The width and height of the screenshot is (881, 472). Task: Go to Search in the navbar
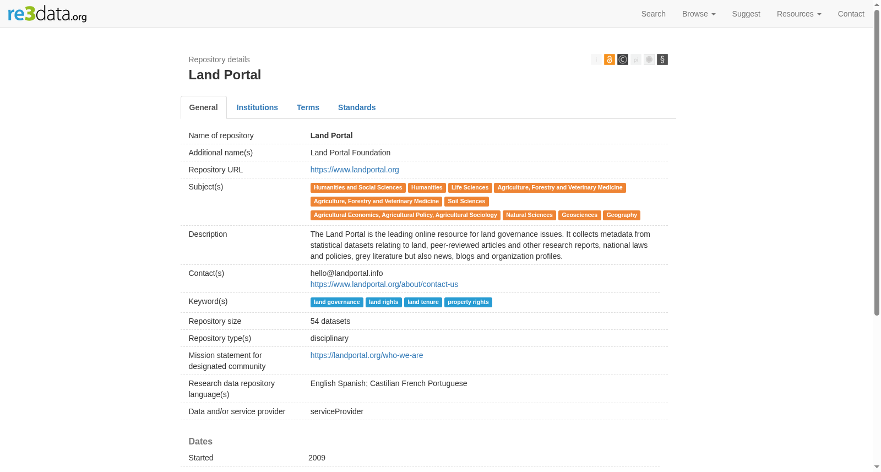(653, 14)
